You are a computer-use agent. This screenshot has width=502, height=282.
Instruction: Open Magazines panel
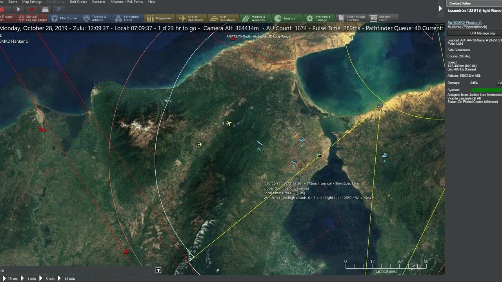(160, 18)
